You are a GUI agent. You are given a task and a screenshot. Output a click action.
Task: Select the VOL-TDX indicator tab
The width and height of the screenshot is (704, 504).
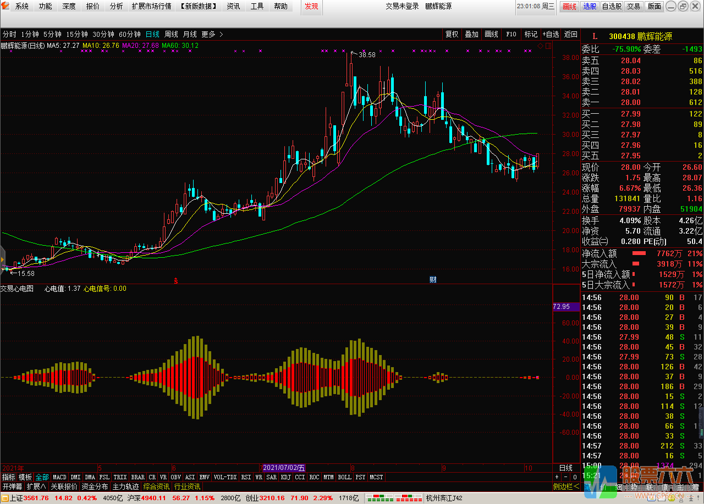pos(225,477)
